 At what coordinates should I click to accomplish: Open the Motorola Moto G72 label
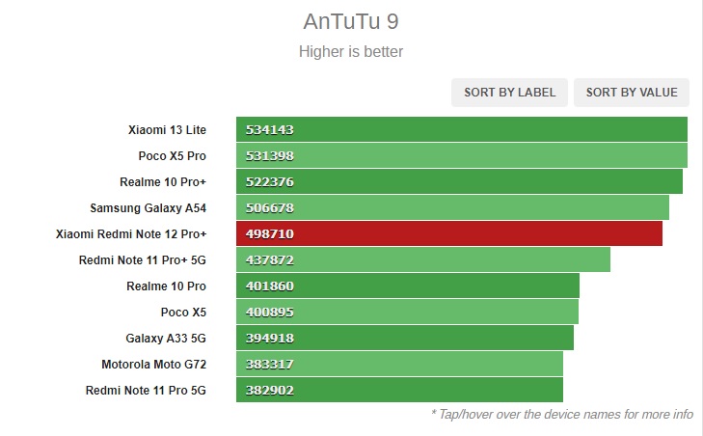pos(153,365)
